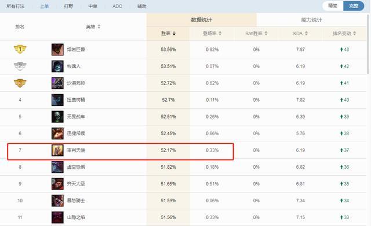This screenshot has width=371, height=226.
Task: Open the 沙漠死神 champion name link
Action: click(x=76, y=83)
